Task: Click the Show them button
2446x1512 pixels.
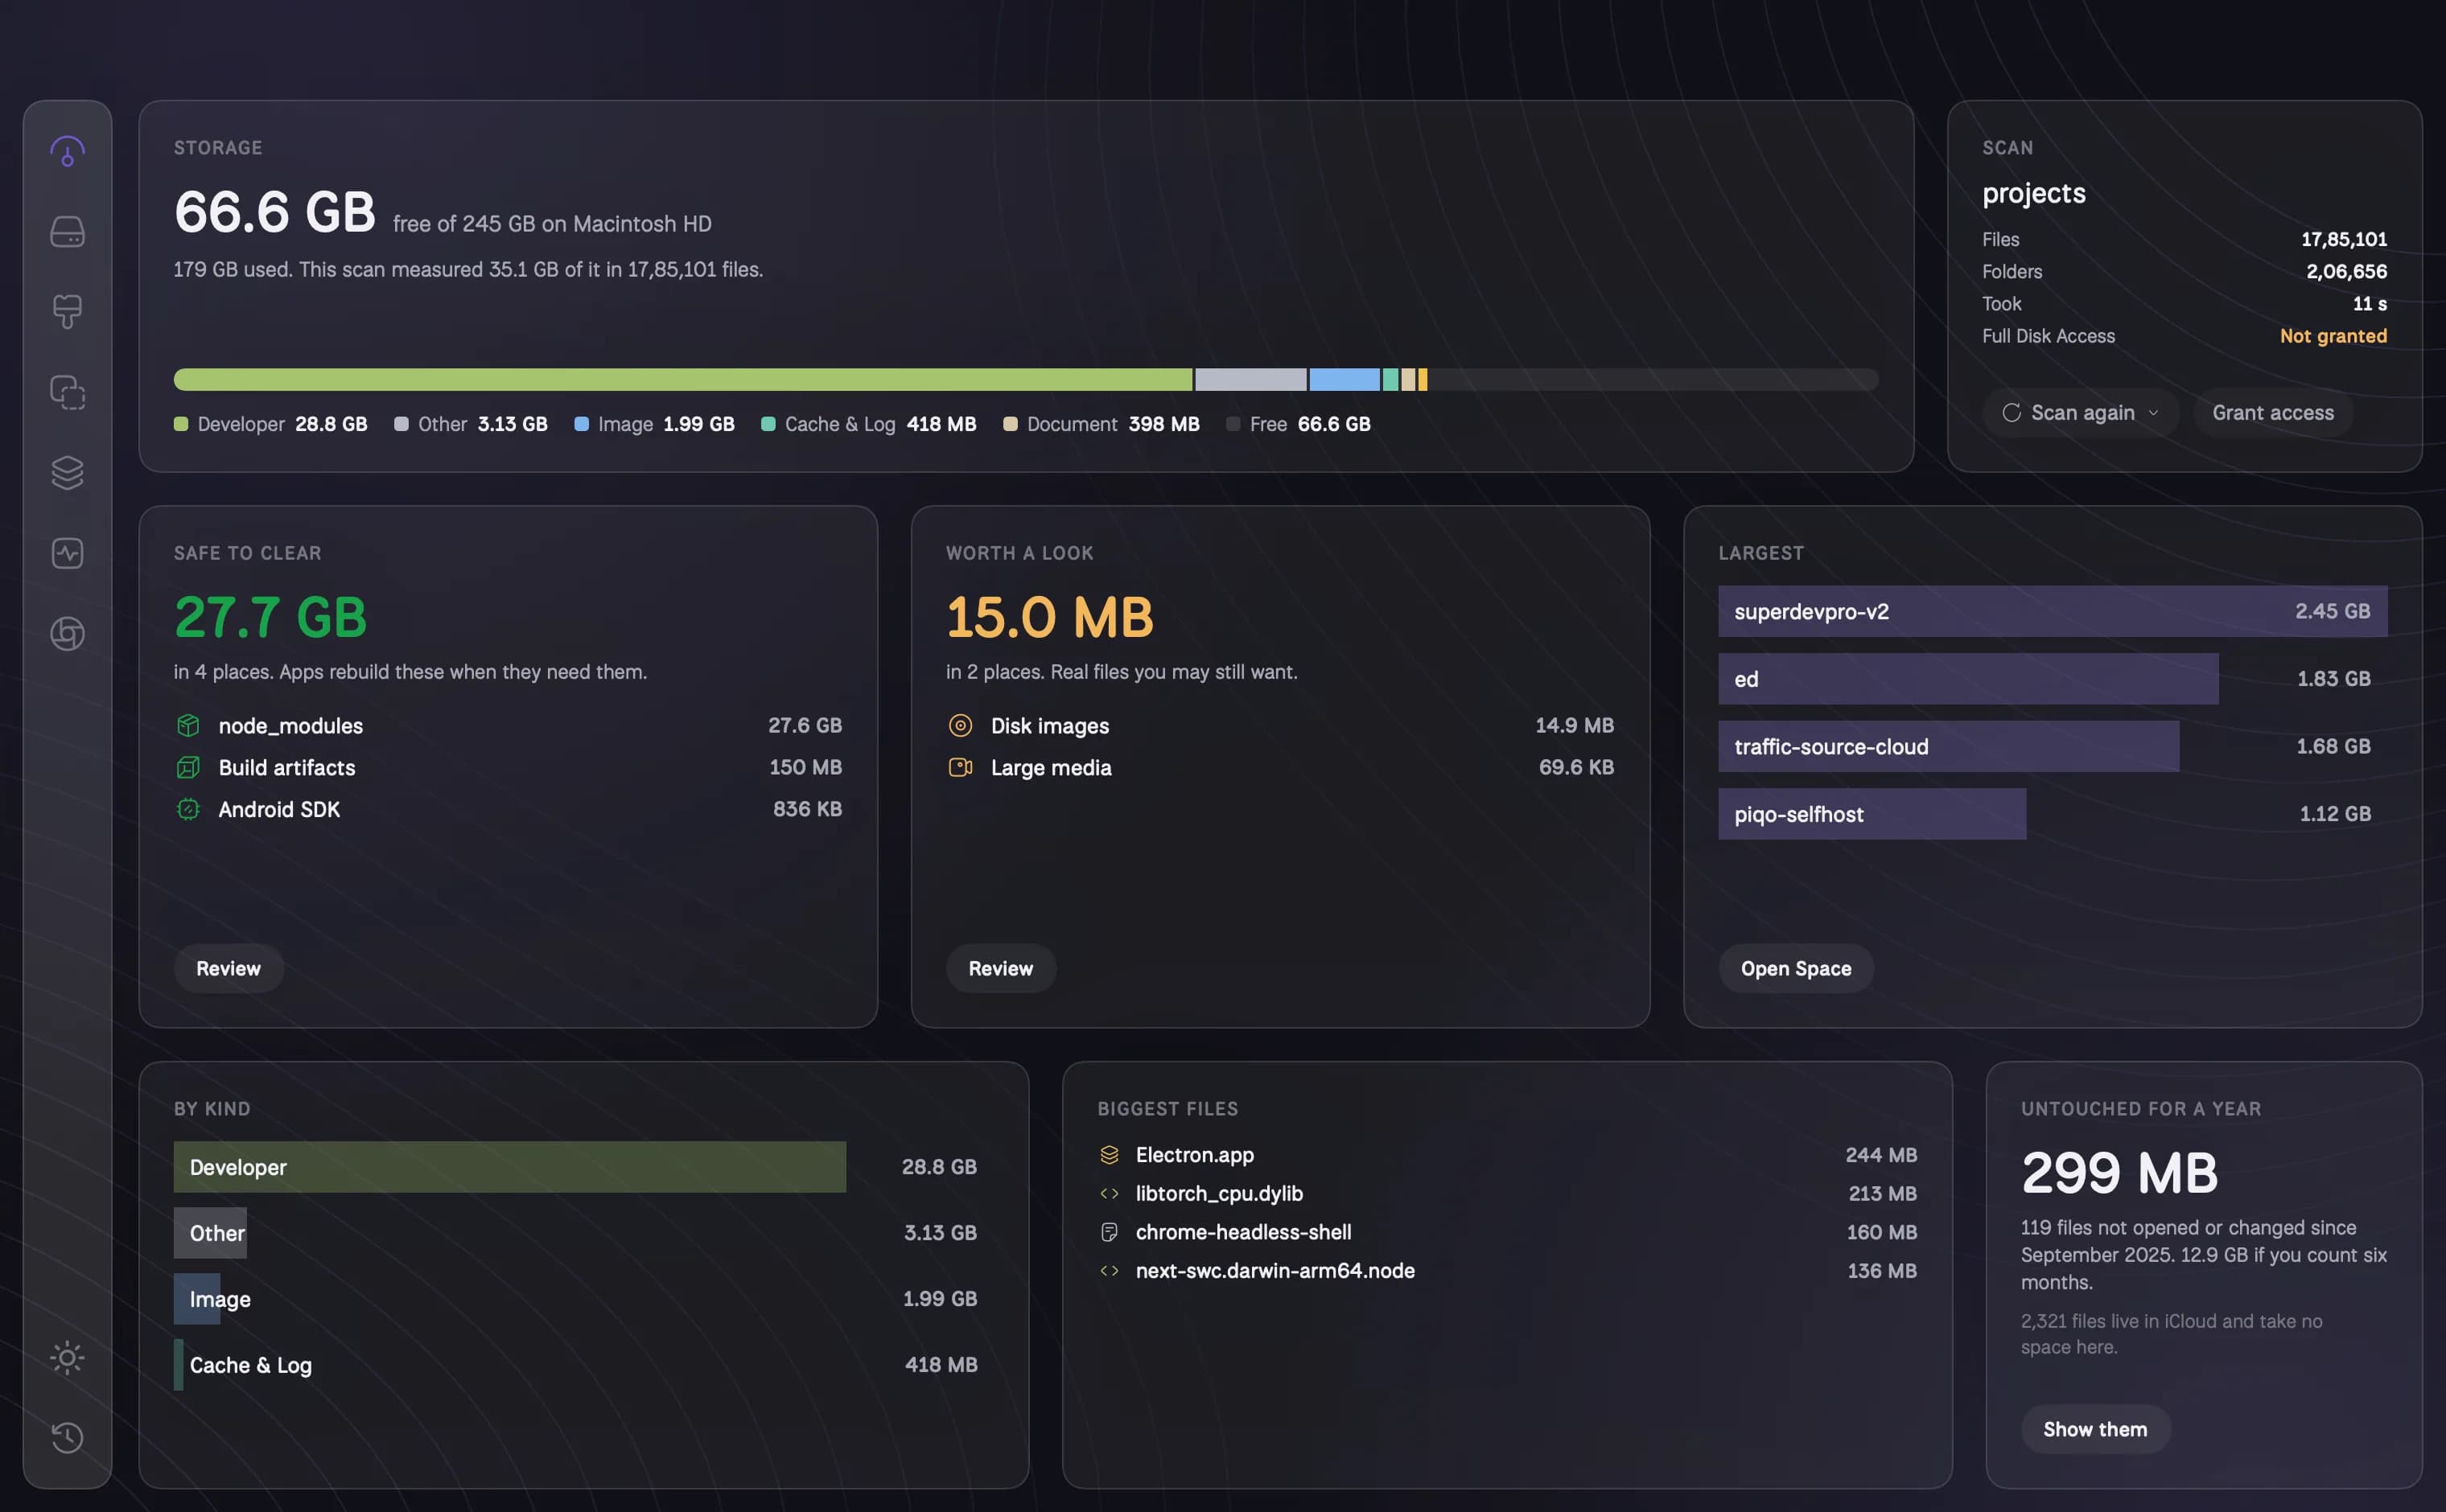Action: point(2095,1429)
